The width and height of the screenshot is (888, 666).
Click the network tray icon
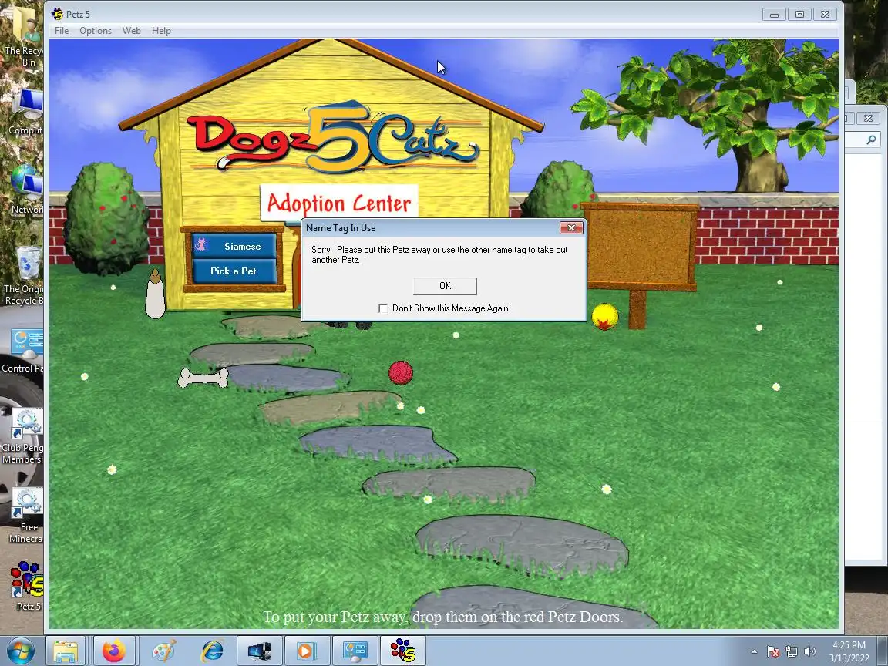(791, 652)
